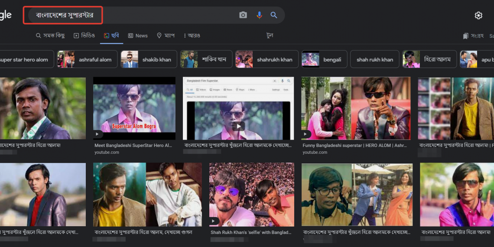The height and width of the screenshot is (247, 494).
Task: Choose the "bengali" filter chip
Action: (324, 59)
